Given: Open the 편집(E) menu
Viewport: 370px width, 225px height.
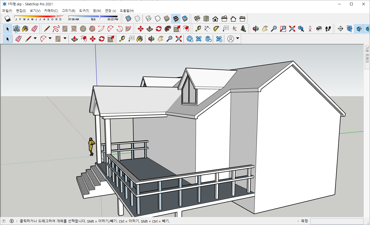Looking at the screenshot, I should (x=21, y=11).
